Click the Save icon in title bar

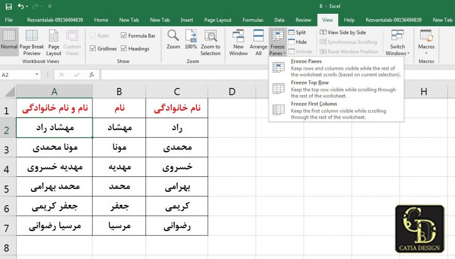(9, 6)
